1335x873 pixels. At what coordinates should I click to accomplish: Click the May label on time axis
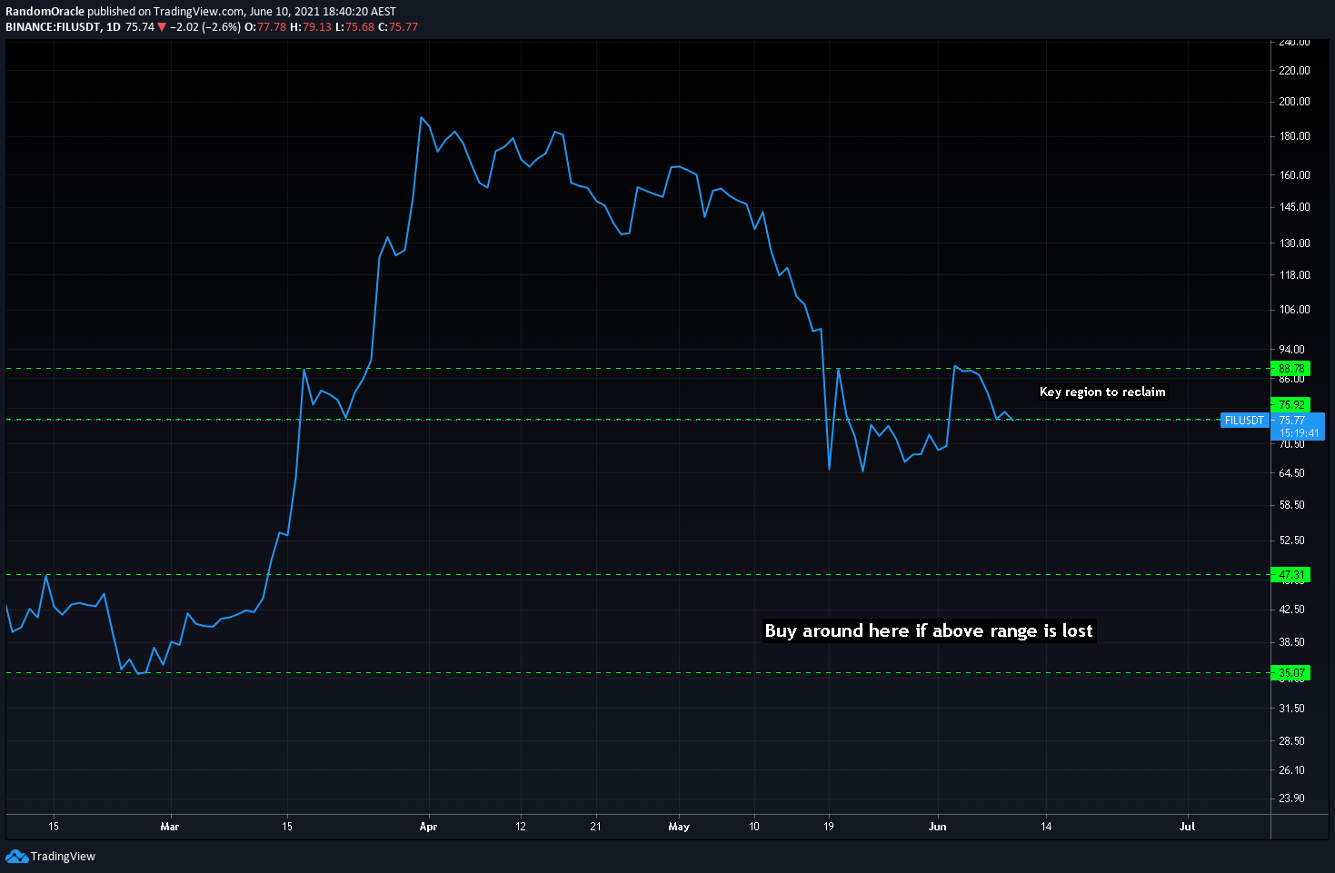(679, 827)
